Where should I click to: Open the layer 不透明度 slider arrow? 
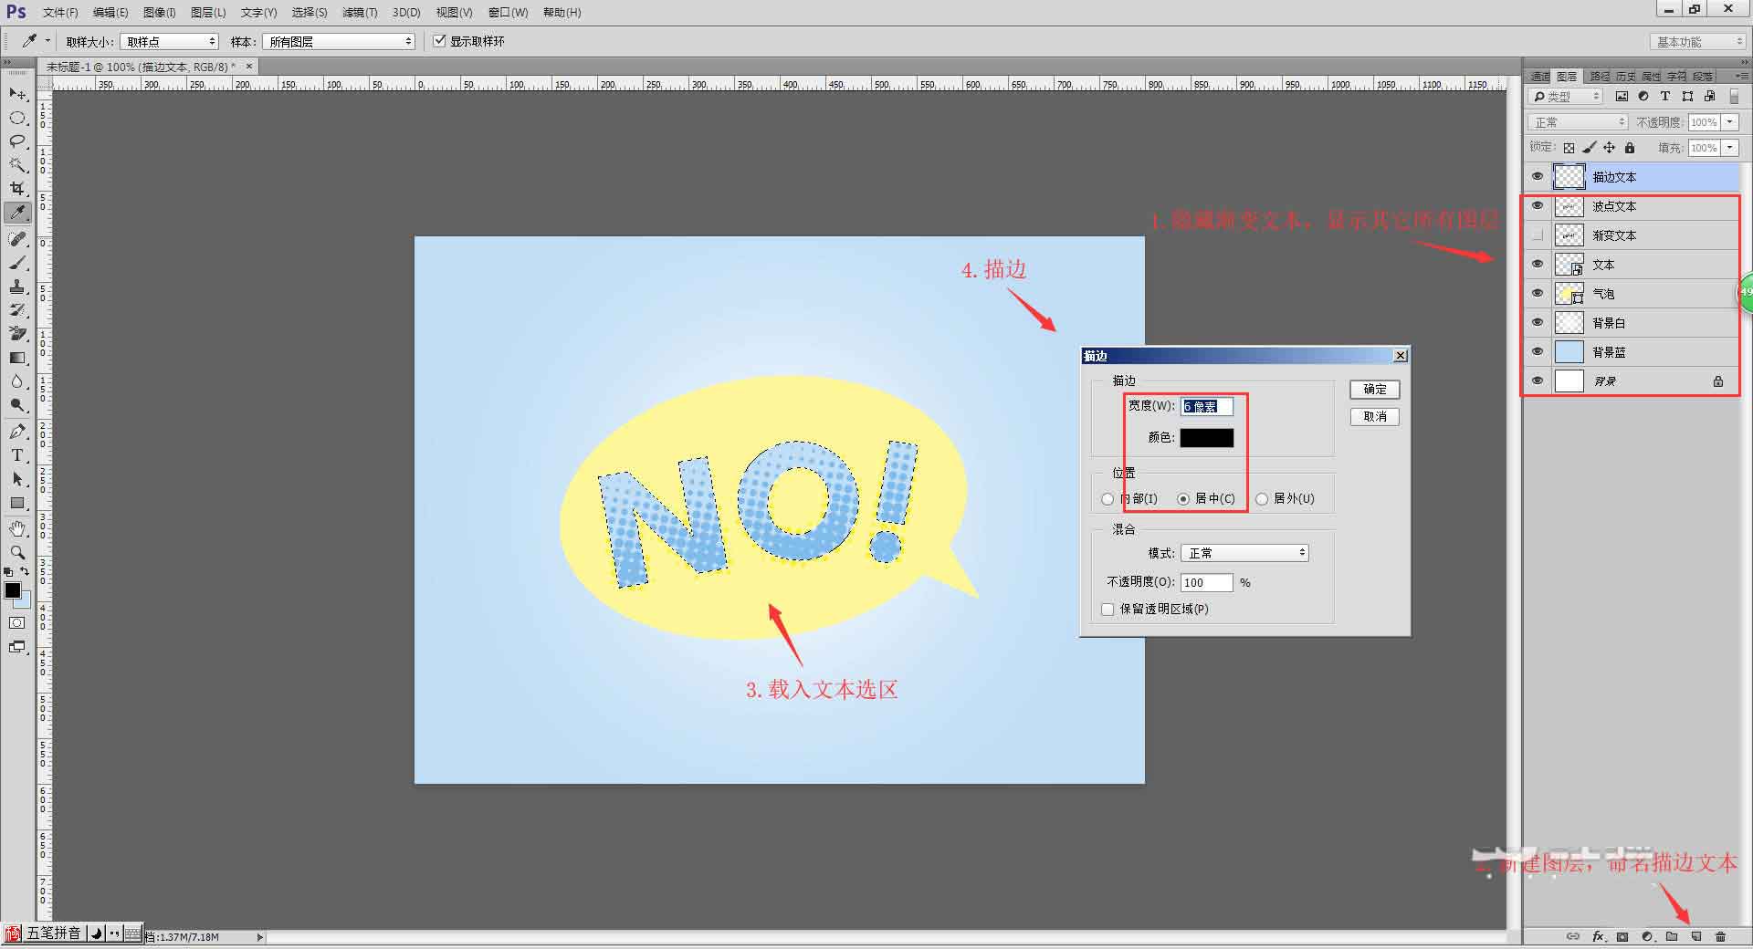1730,122
